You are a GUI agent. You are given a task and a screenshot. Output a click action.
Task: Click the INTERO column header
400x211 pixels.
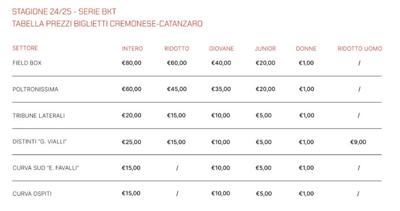click(132, 48)
